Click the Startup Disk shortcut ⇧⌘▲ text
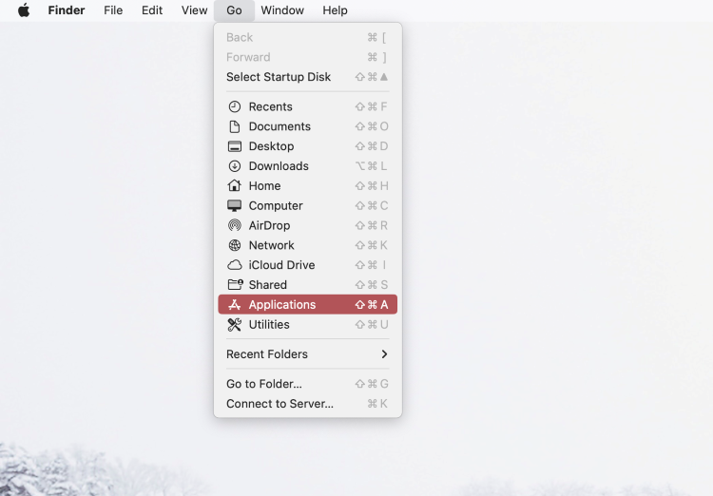The width and height of the screenshot is (713, 496). 372,77
